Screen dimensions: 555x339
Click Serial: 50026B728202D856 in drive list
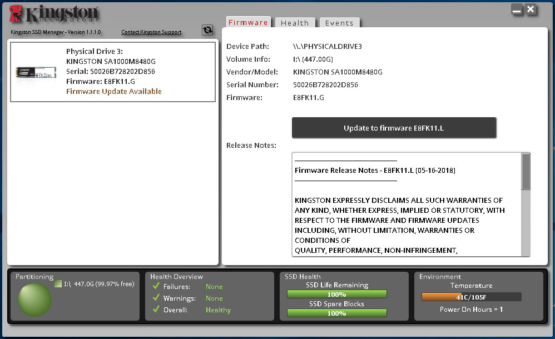tap(111, 72)
